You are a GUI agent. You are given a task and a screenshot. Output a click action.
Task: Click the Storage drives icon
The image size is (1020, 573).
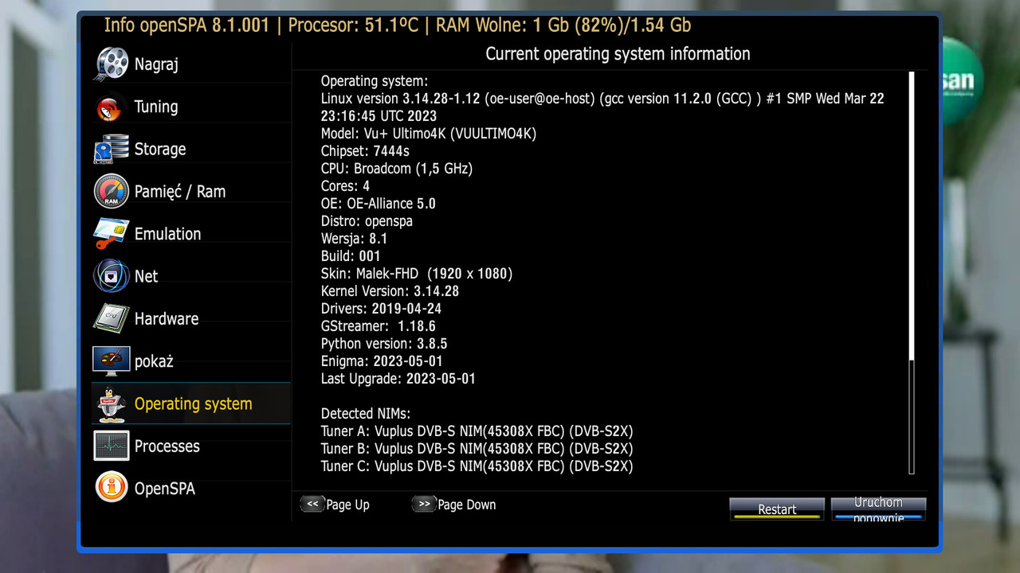(x=111, y=149)
